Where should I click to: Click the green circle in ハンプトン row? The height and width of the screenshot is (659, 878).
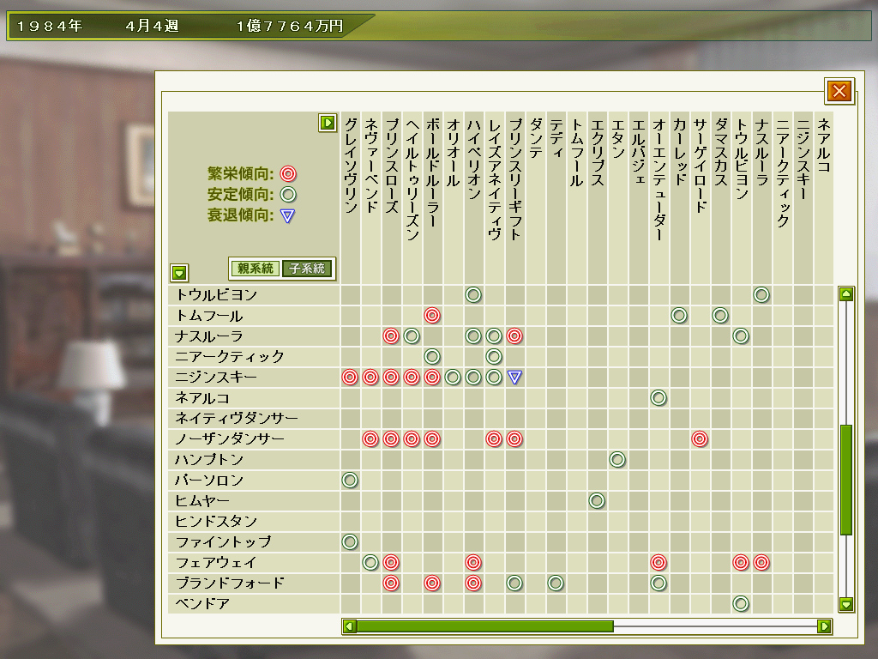(x=617, y=460)
